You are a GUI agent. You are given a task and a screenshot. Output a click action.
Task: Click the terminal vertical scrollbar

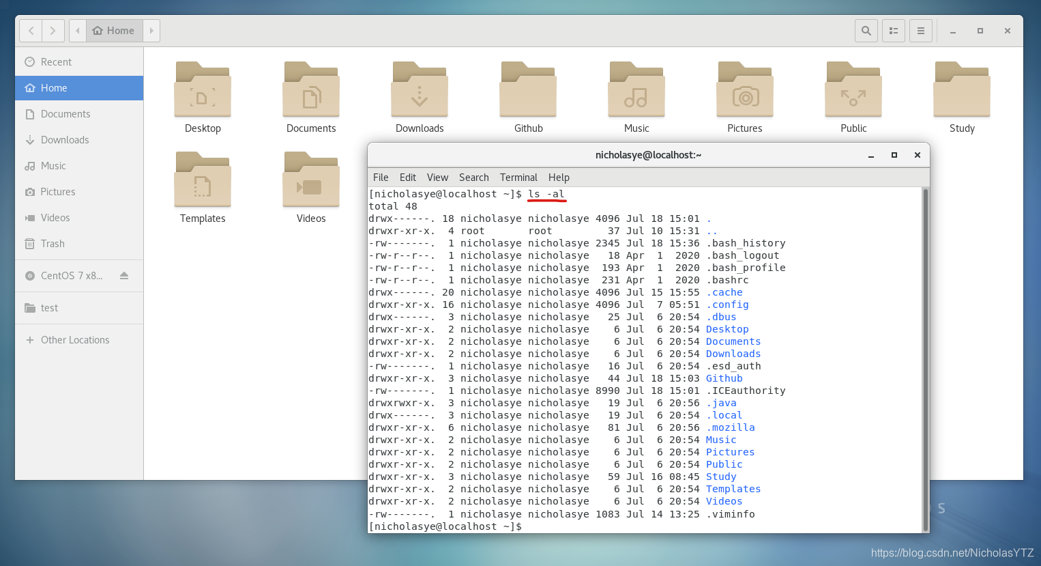point(926,359)
